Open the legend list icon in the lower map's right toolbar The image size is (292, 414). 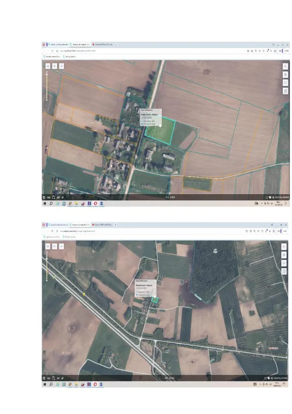pyautogui.click(x=284, y=271)
